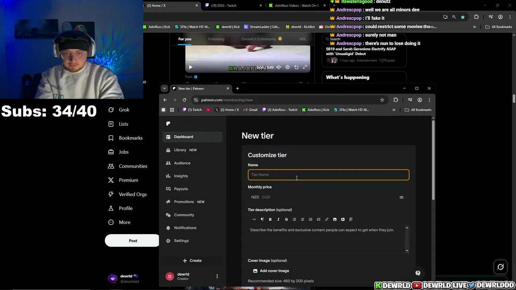Bookmark the Patreon page with star icon

pos(382,100)
